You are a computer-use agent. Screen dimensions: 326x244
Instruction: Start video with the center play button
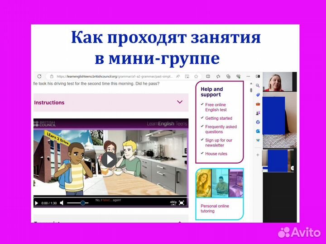(x=109, y=160)
